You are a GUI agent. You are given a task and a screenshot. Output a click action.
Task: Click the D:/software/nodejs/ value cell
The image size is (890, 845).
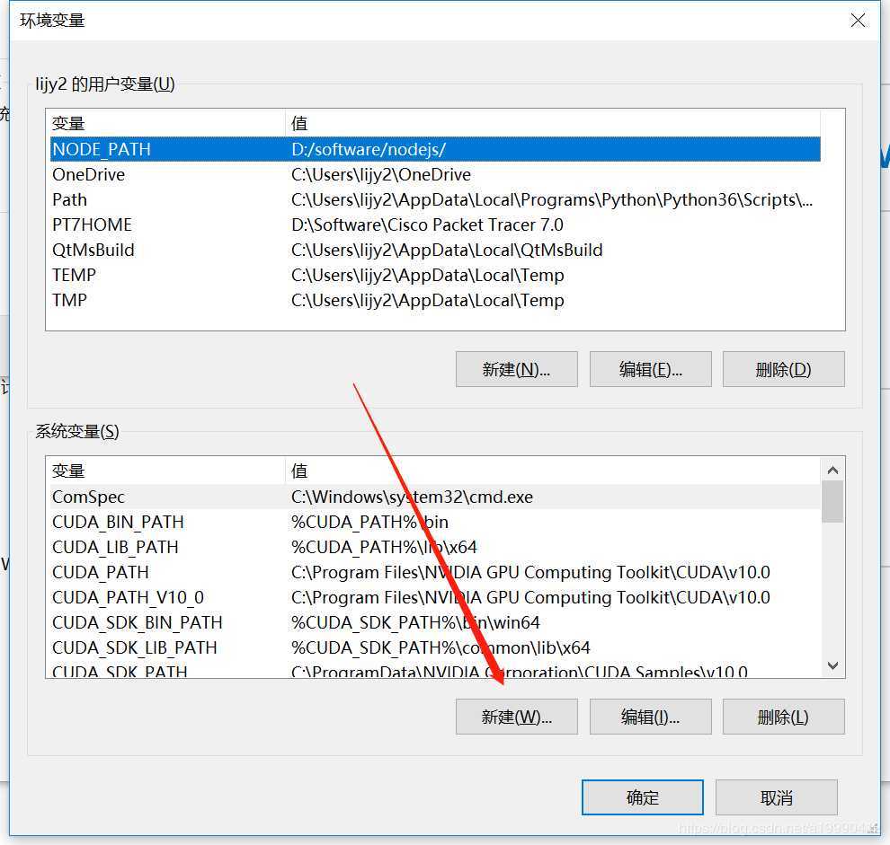tap(369, 149)
